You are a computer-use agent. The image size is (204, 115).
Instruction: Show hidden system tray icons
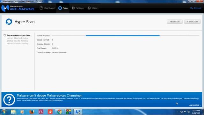click(x=178, y=112)
